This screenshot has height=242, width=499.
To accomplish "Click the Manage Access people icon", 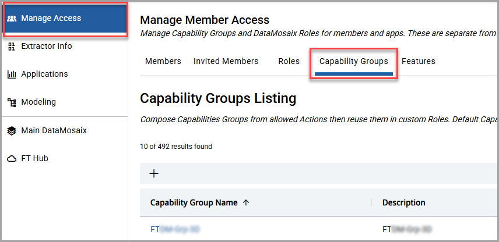I will pyautogui.click(x=12, y=19).
